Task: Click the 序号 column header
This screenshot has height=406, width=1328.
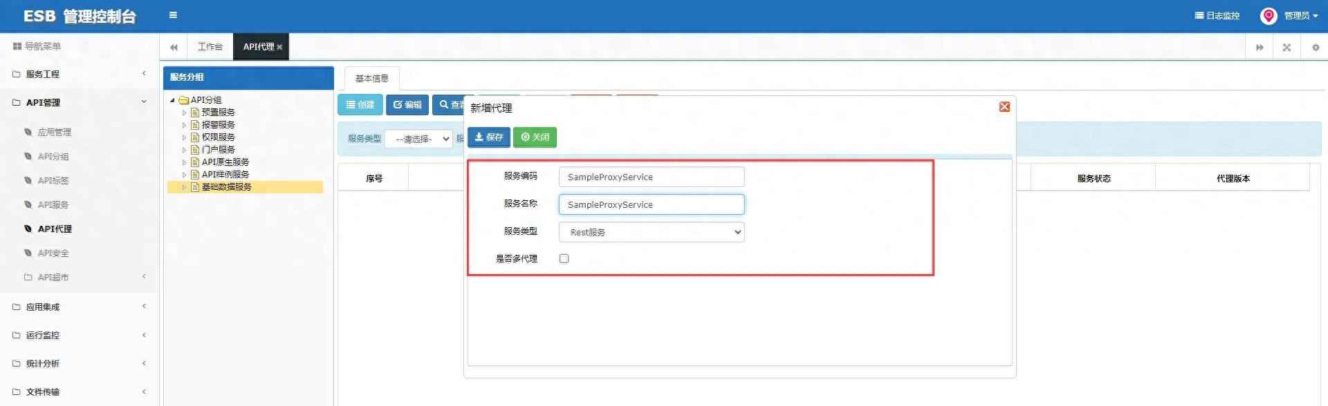Action: (374, 178)
